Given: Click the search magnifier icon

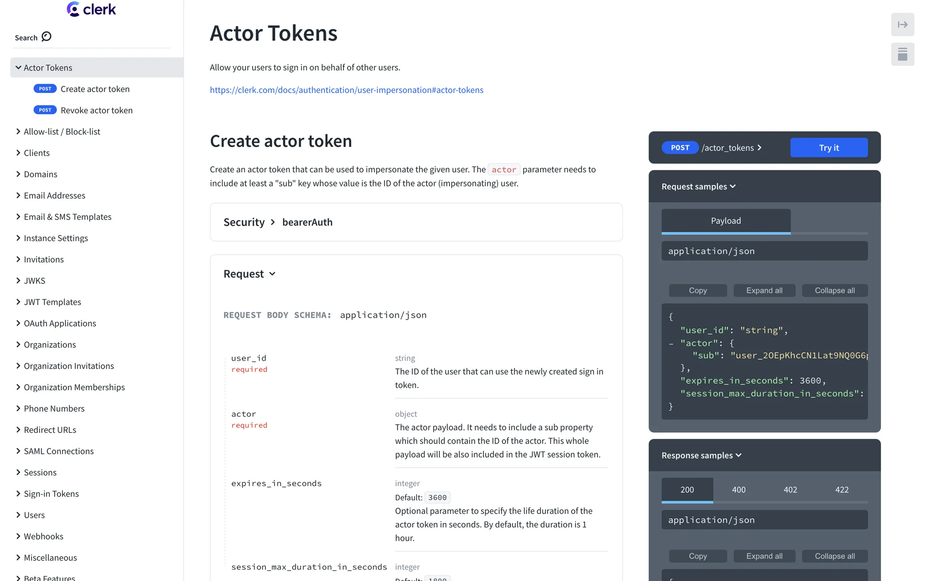Looking at the screenshot, I should point(46,37).
